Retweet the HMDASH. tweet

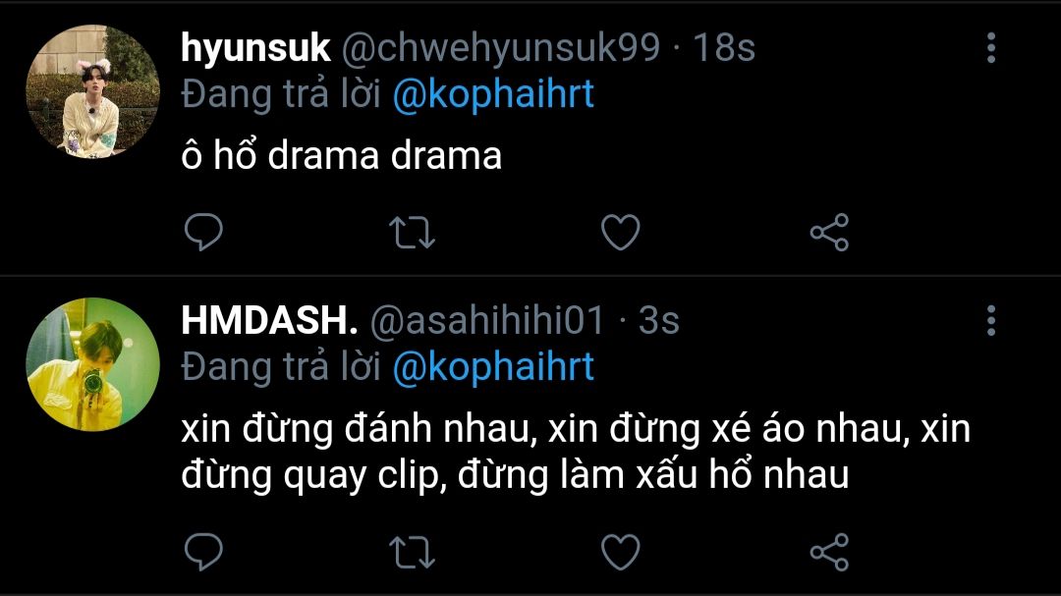[x=412, y=552]
